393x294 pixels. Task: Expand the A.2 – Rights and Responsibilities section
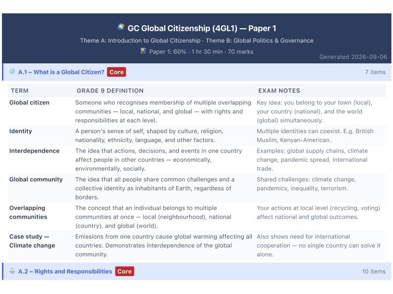click(197, 272)
